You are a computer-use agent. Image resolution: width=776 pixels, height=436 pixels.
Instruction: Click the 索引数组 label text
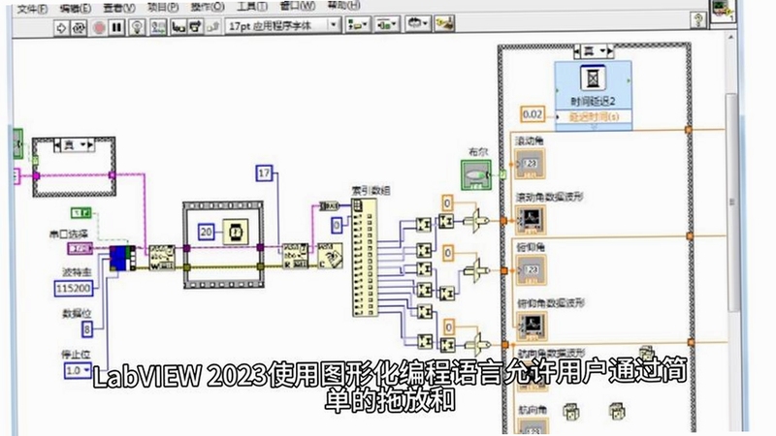(x=371, y=190)
